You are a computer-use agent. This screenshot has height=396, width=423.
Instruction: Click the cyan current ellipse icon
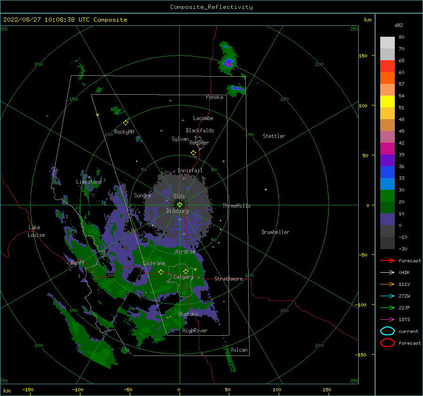click(387, 331)
